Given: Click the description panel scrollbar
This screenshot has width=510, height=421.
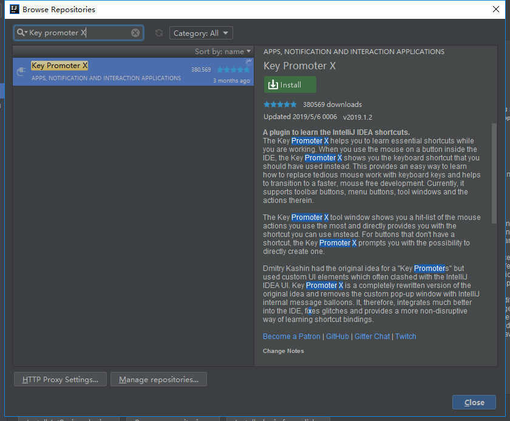Looking at the screenshot, I should 494,173.
